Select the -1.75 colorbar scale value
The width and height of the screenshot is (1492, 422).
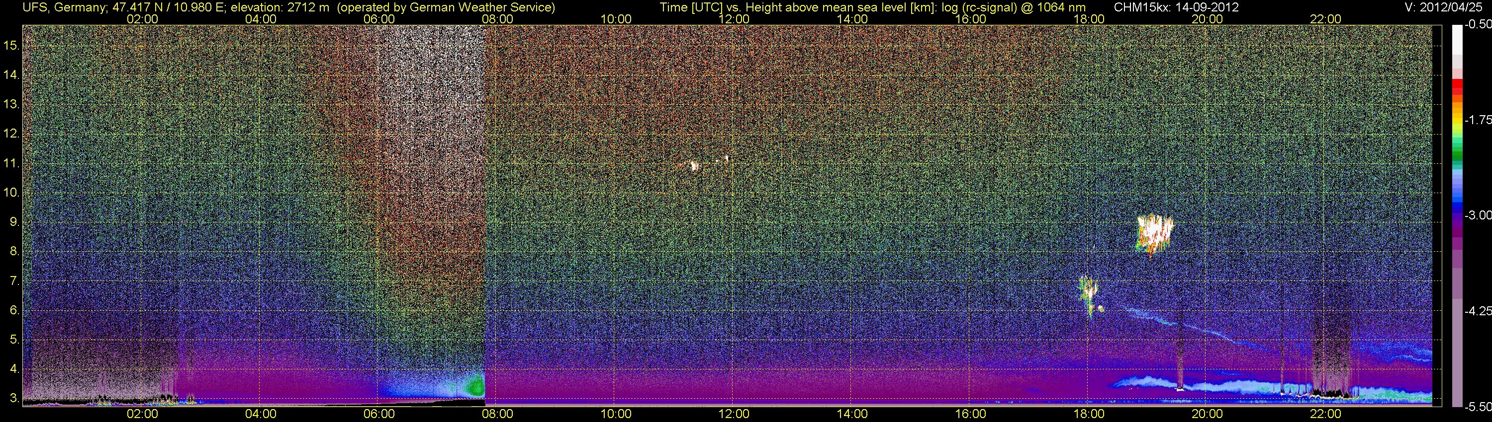(x=1478, y=120)
